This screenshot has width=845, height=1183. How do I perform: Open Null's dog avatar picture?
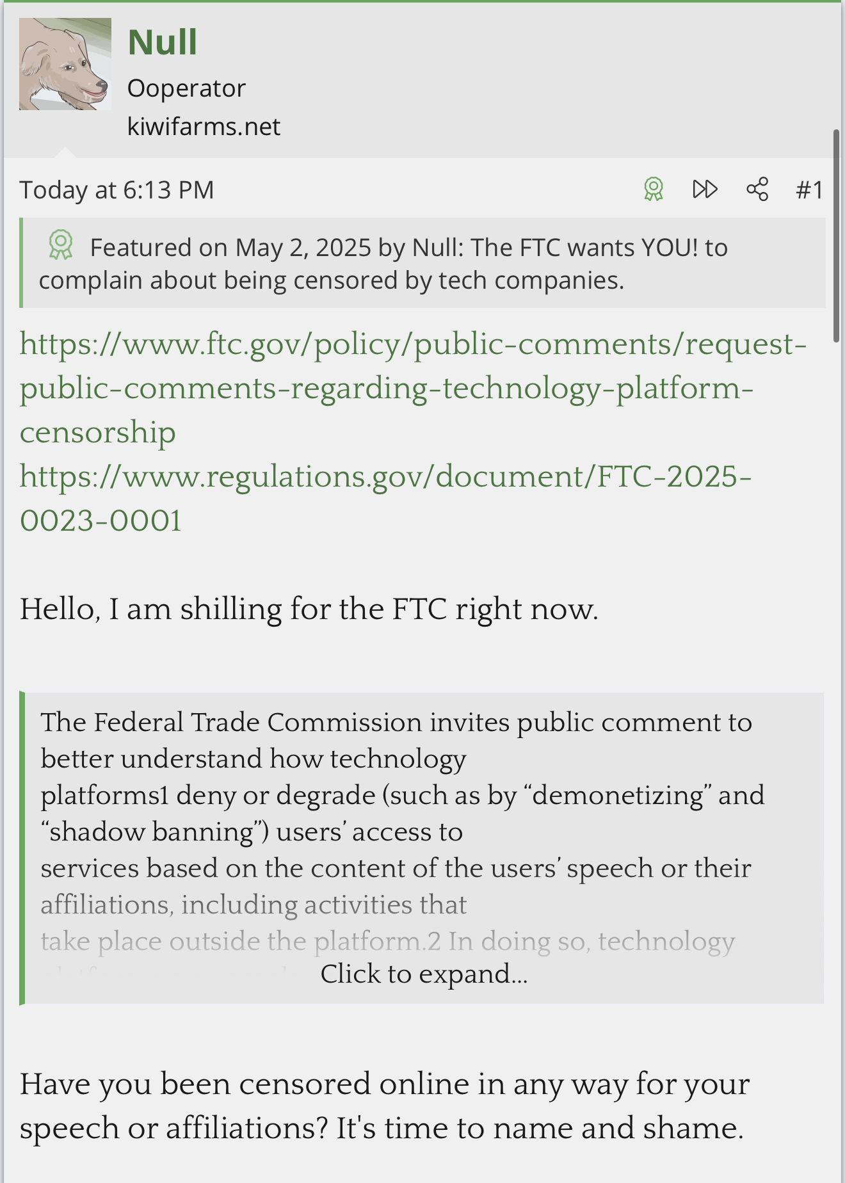65,64
